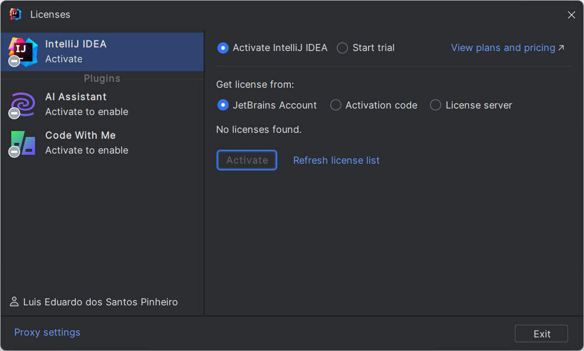The height and width of the screenshot is (351, 584).
Task: Click the external link arrow beside pricing
Action: (x=561, y=47)
